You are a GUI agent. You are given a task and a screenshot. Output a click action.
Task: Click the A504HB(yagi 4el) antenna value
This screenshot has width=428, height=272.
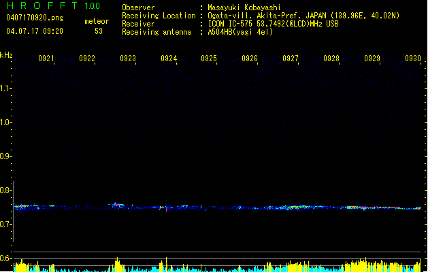(x=240, y=32)
